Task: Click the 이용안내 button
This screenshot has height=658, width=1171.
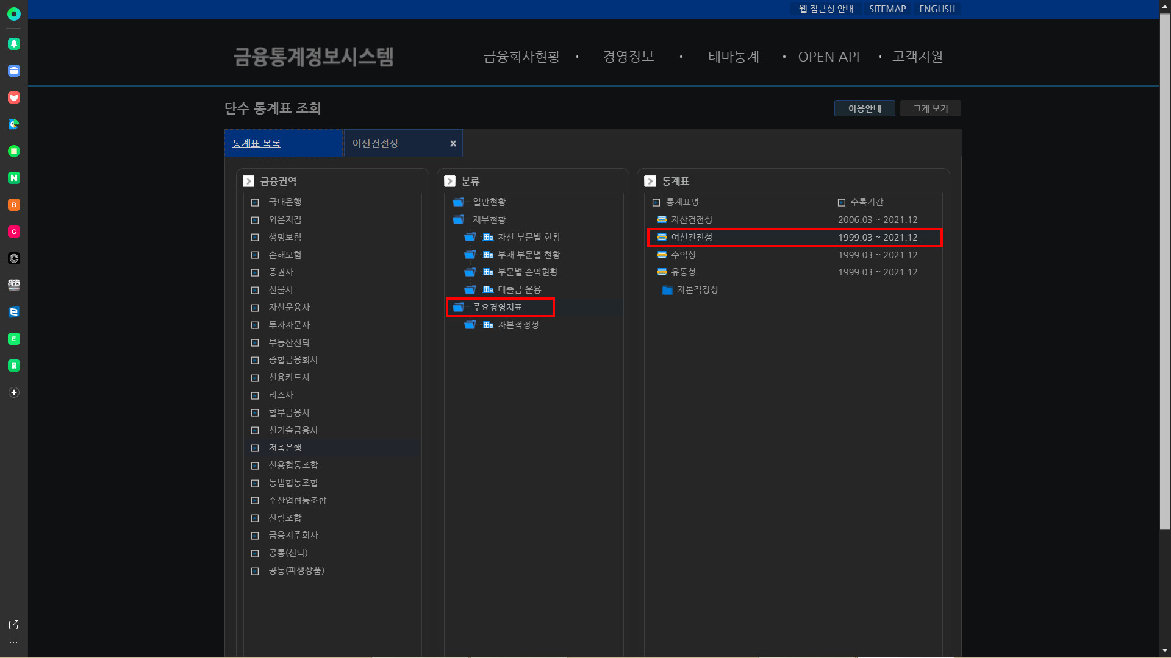Action: click(864, 108)
